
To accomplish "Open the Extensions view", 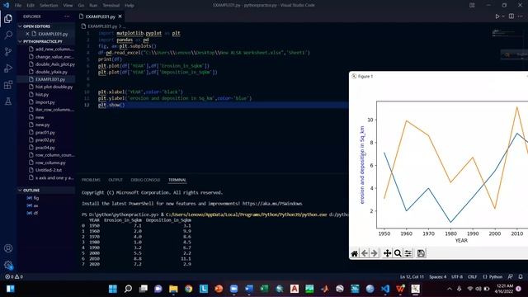I will tap(8, 85).
